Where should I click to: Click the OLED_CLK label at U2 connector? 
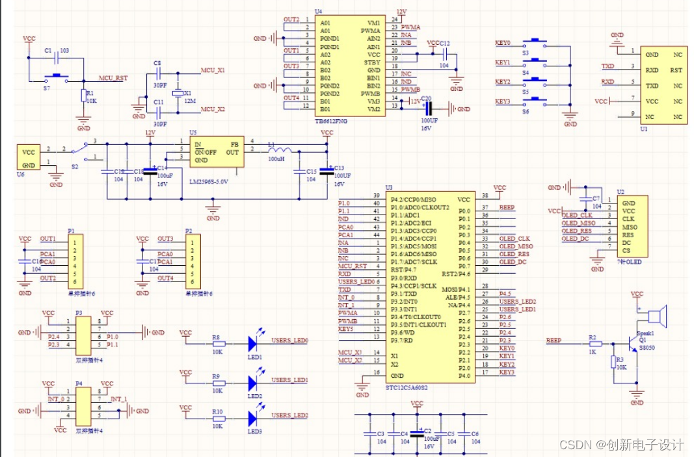tap(577, 215)
